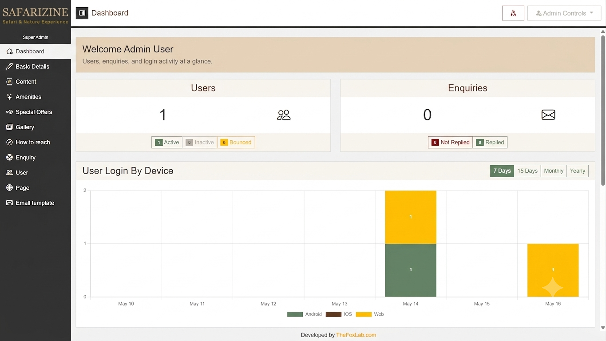606x341 pixels.
Task: Click the rocket icon button in header
Action: [x=513, y=13]
